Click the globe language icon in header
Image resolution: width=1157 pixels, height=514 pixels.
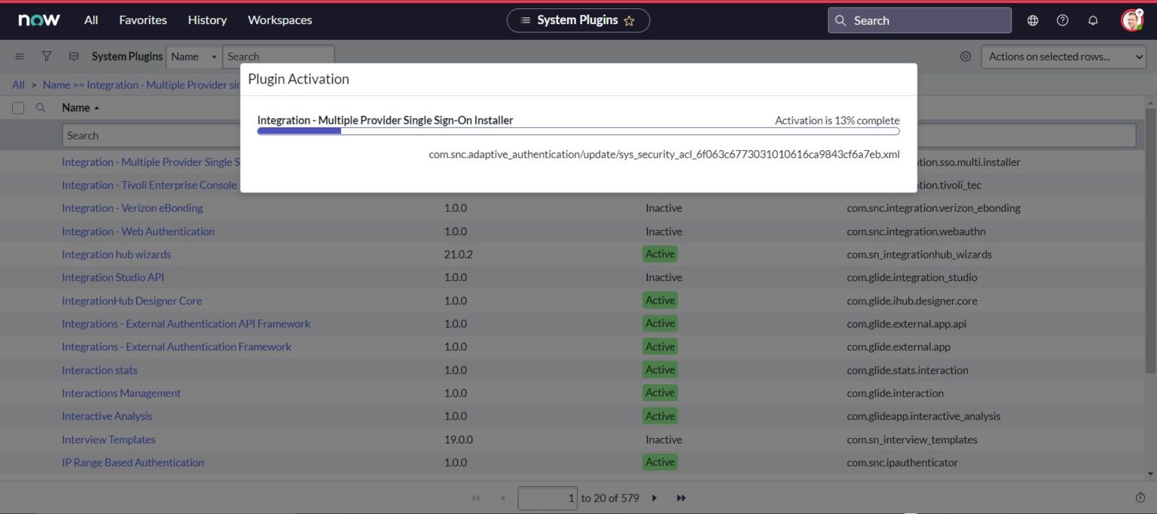(x=1033, y=20)
